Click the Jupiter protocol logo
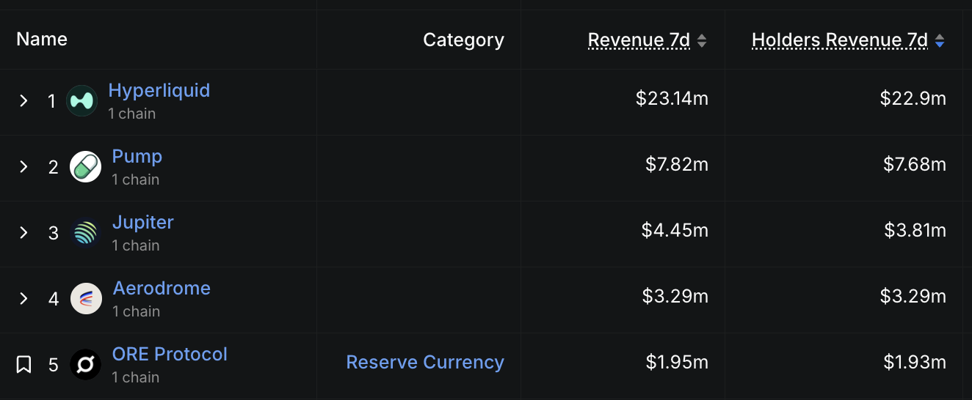This screenshot has width=972, height=400. coord(85,233)
